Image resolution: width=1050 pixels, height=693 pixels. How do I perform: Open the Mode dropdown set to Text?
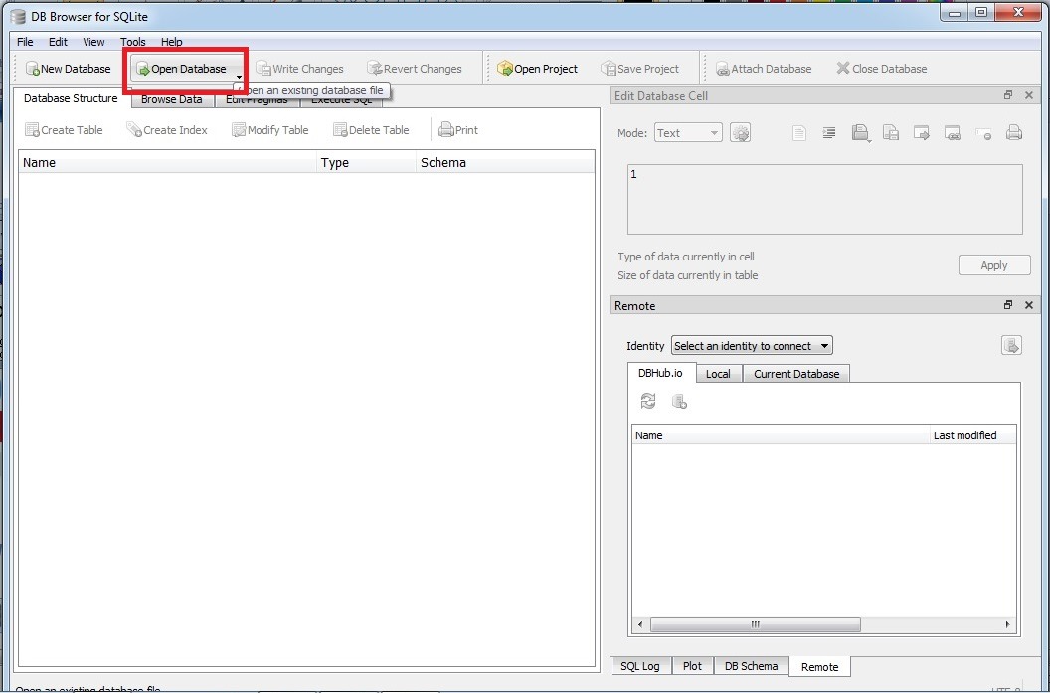(688, 133)
